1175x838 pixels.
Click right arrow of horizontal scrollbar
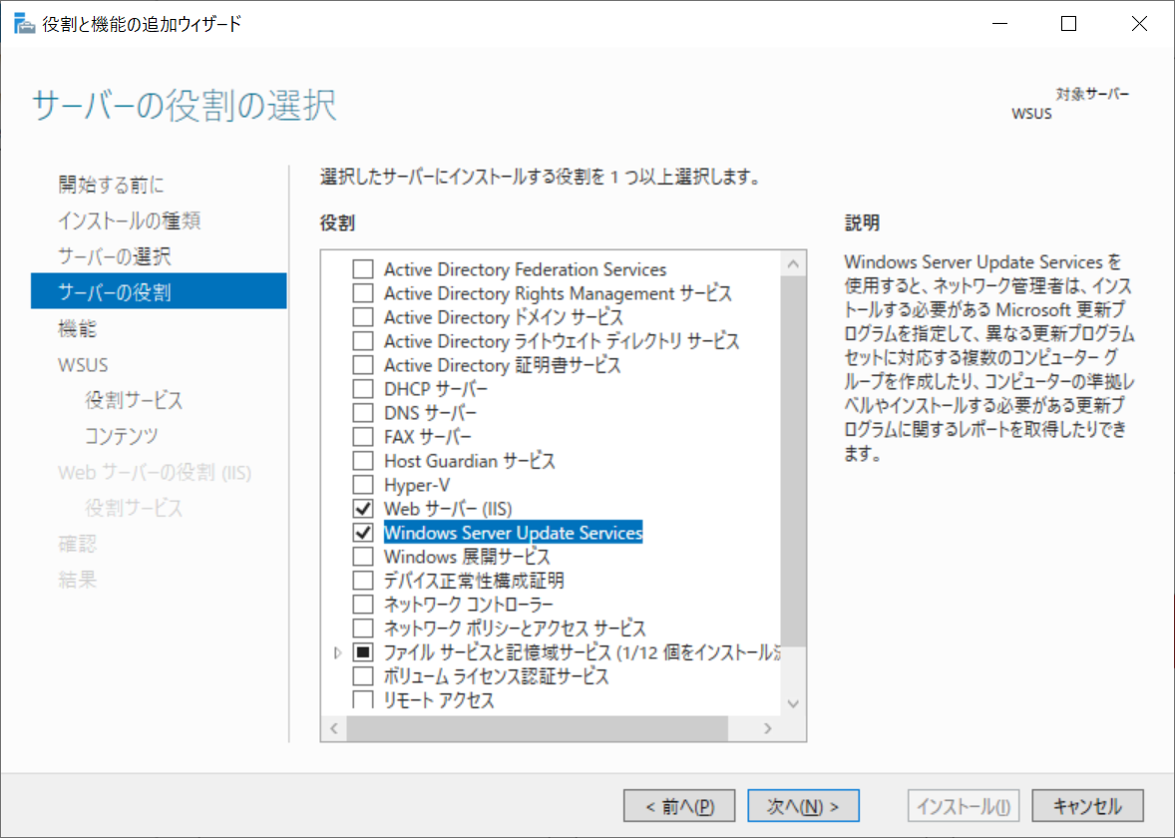tap(767, 728)
